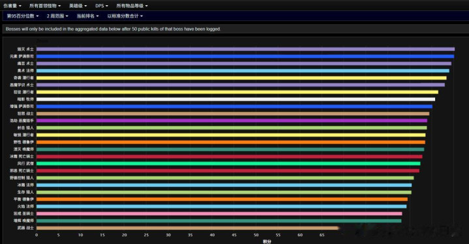Click the 元素 萨满祭司 blue bar
469x244 pixels.
pyautogui.click(x=245, y=56)
